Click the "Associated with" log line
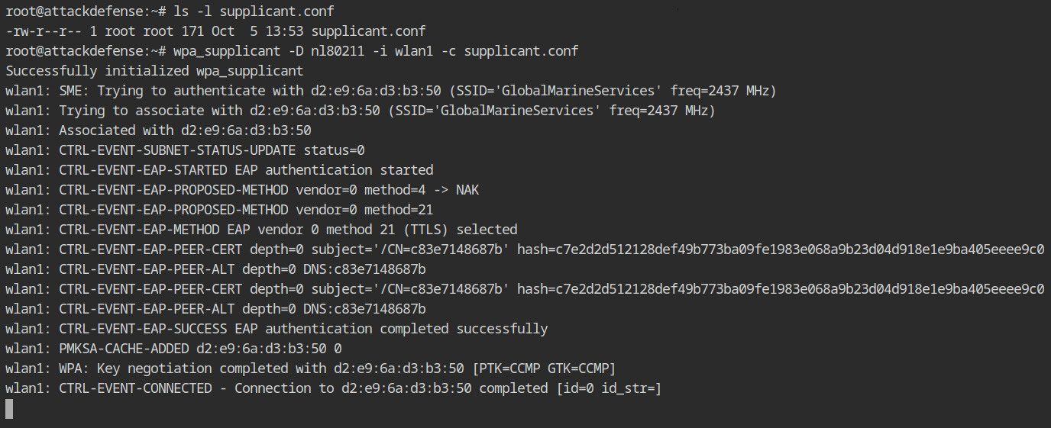1051x428 pixels. [158, 130]
